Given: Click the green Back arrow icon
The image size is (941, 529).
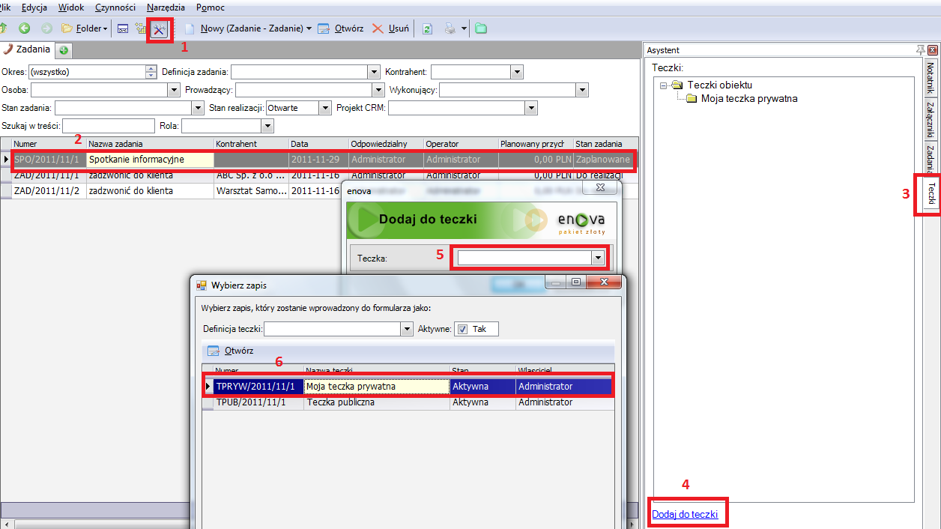Looking at the screenshot, I should point(25,28).
